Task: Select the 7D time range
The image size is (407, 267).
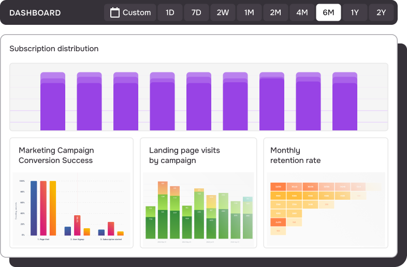Action: (196, 12)
